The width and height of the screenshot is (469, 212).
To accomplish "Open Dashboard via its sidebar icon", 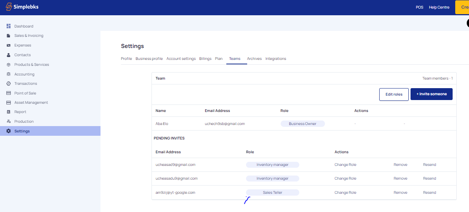I will (x=9, y=26).
